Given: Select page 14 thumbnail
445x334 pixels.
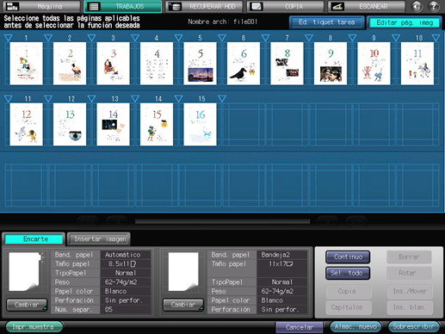Looking at the screenshot, I should tap(157, 125).
